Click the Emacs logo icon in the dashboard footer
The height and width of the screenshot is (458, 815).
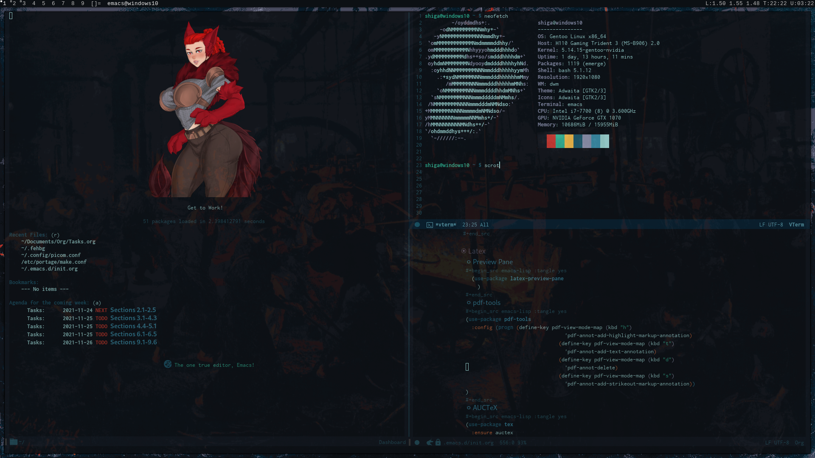tap(168, 364)
